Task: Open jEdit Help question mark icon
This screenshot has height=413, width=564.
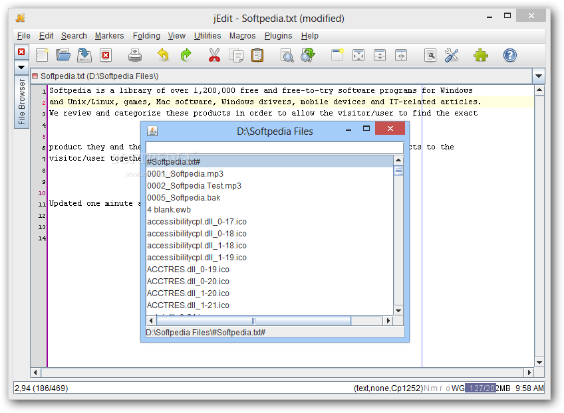Action: coord(509,55)
